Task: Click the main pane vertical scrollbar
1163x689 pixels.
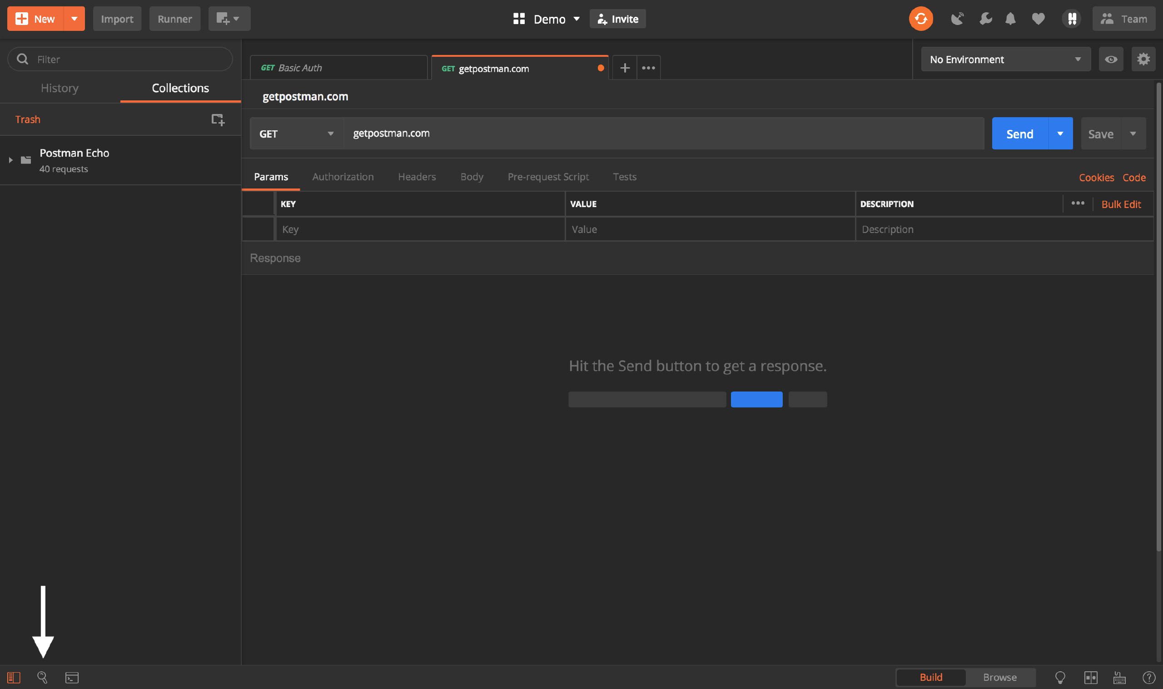Action: click(1158, 317)
